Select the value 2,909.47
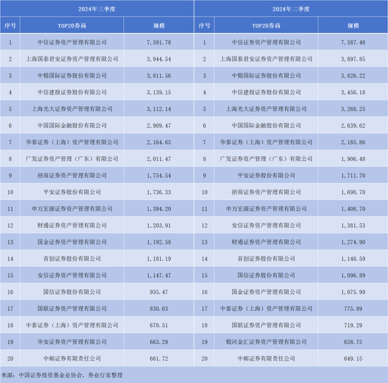 [x=159, y=126]
